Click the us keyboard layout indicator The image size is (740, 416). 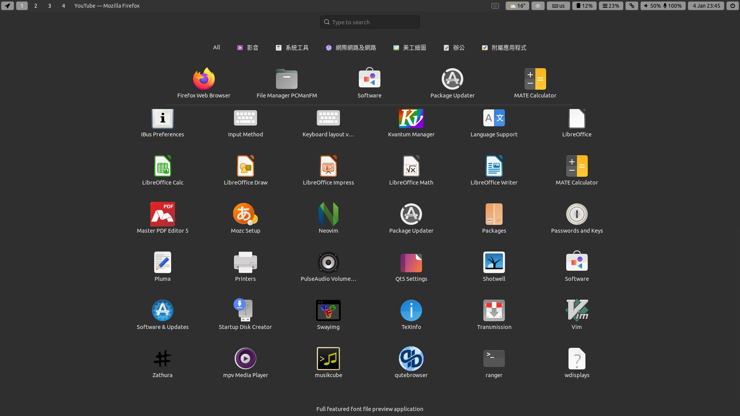pyautogui.click(x=558, y=6)
